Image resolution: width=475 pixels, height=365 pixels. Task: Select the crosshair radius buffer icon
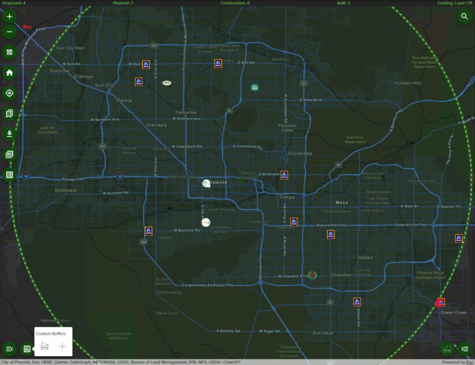(62, 346)
